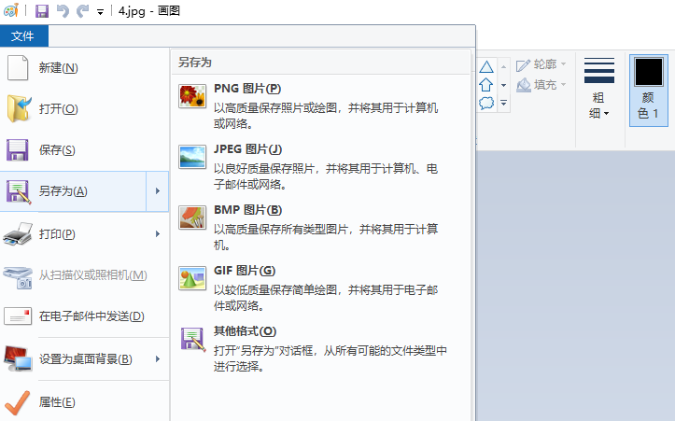Open the 填充 fill dropdown
675x421 pixels.
(x=541, y=85)
